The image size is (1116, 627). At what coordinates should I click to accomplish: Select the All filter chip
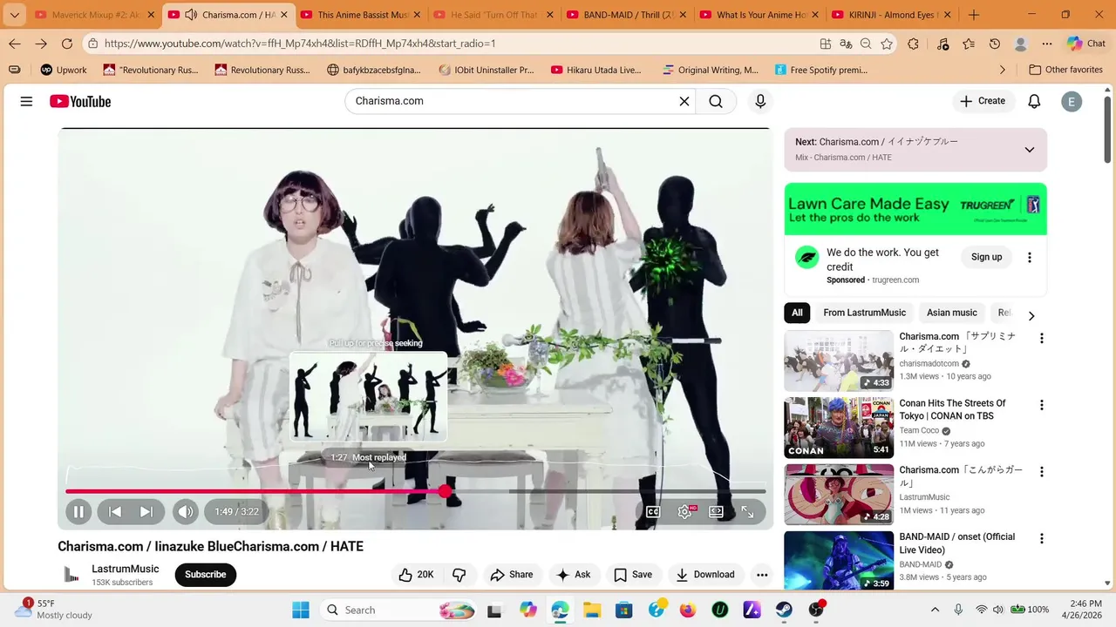click(x=797, y=313)
